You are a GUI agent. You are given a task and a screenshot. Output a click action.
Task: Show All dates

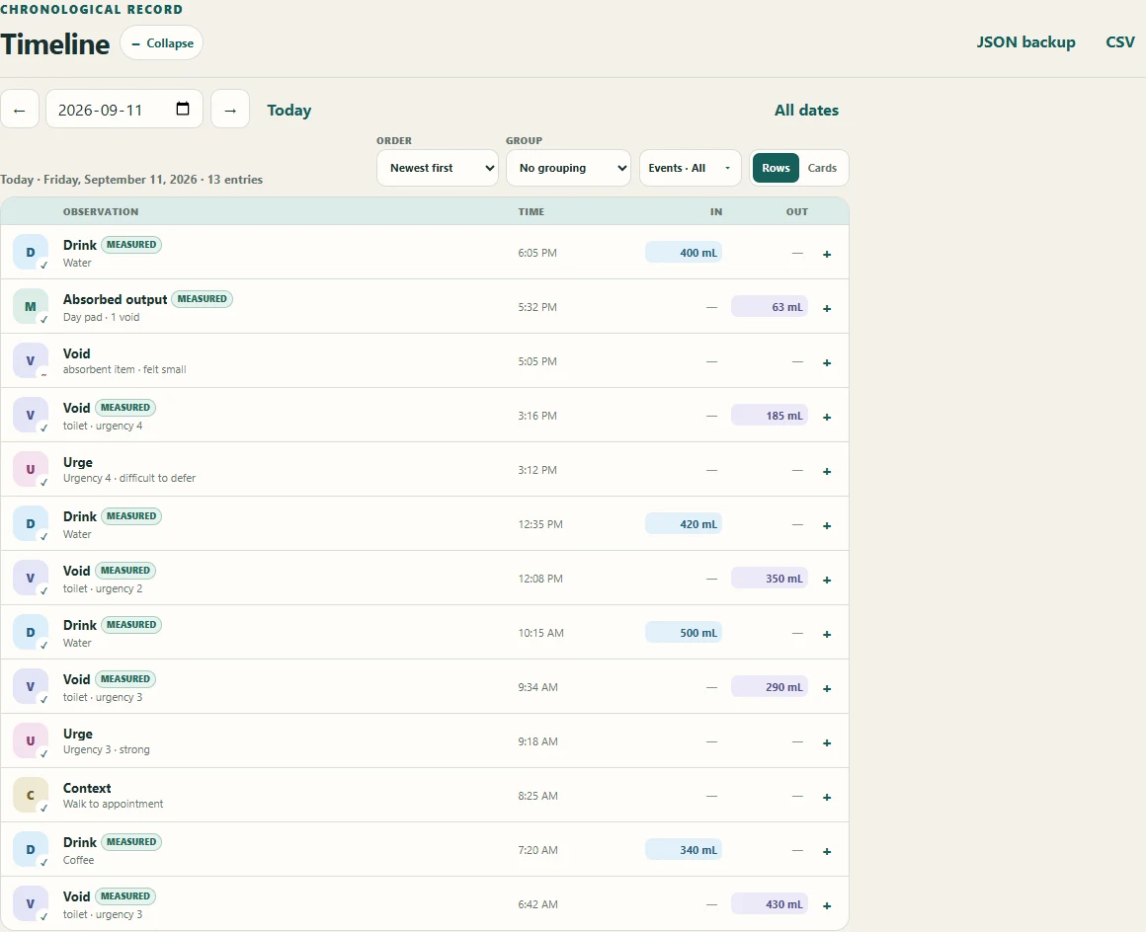point(806,111)
